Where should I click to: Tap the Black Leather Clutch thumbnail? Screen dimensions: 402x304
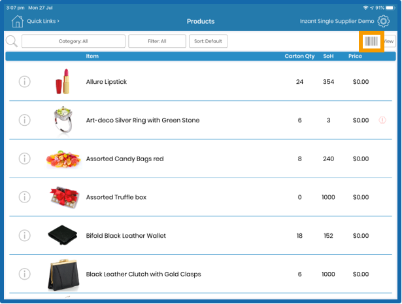(63, 275)
